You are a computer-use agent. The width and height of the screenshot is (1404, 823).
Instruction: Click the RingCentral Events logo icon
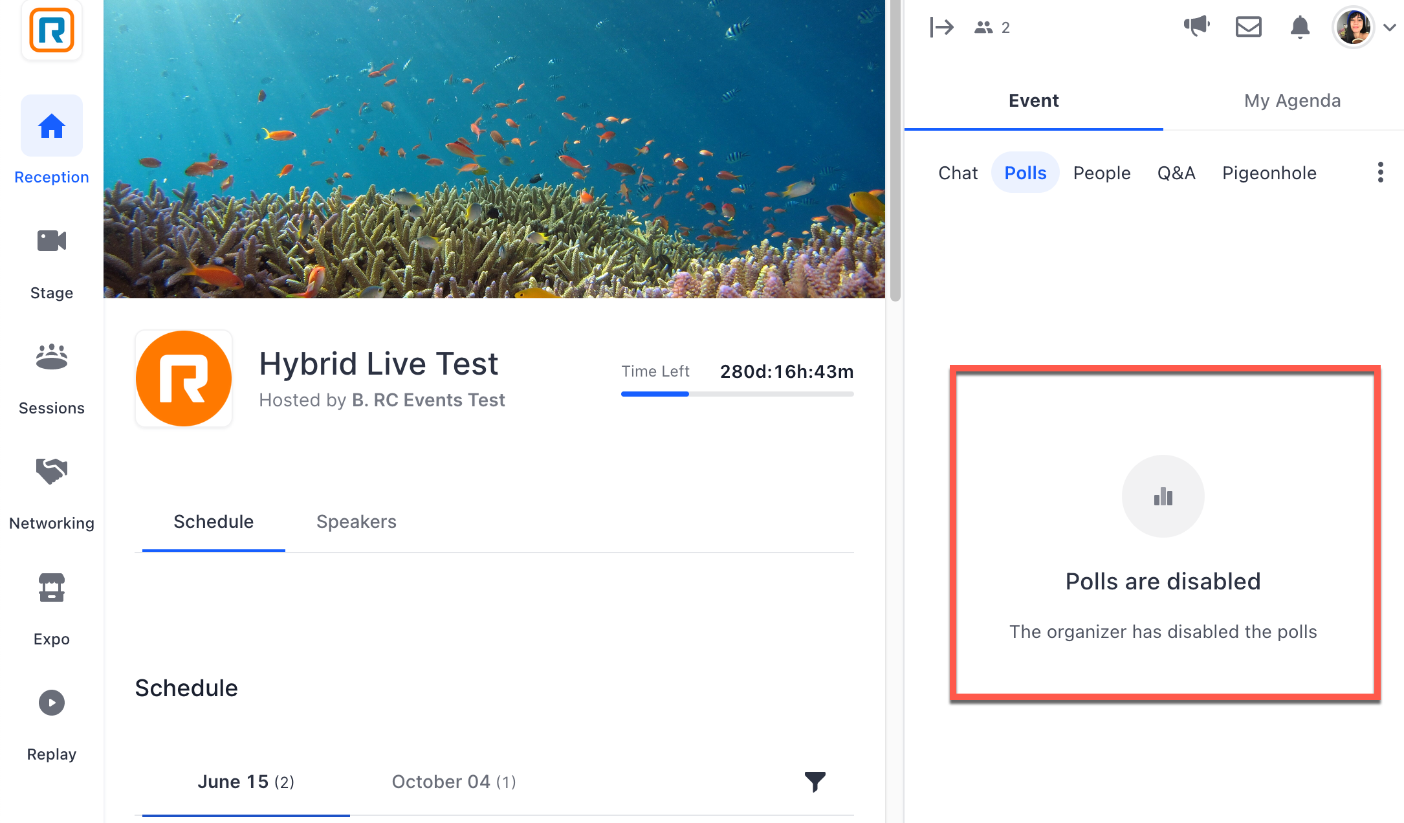[x=52, y=30]
